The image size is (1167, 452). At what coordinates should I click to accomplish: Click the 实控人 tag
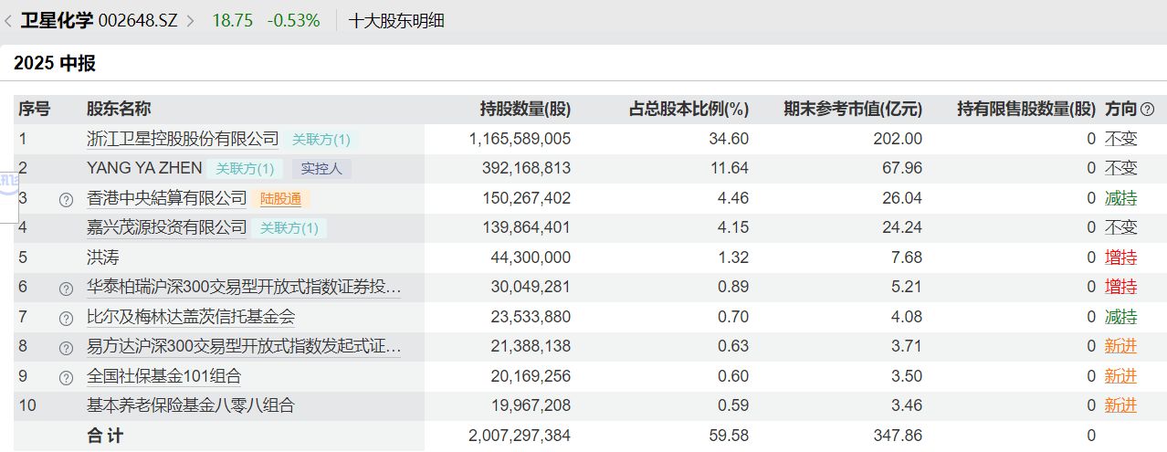[x=321, y=169]
